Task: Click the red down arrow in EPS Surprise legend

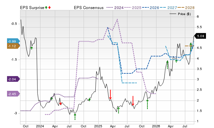Action: pyautogui.click(x=49, y=8)
